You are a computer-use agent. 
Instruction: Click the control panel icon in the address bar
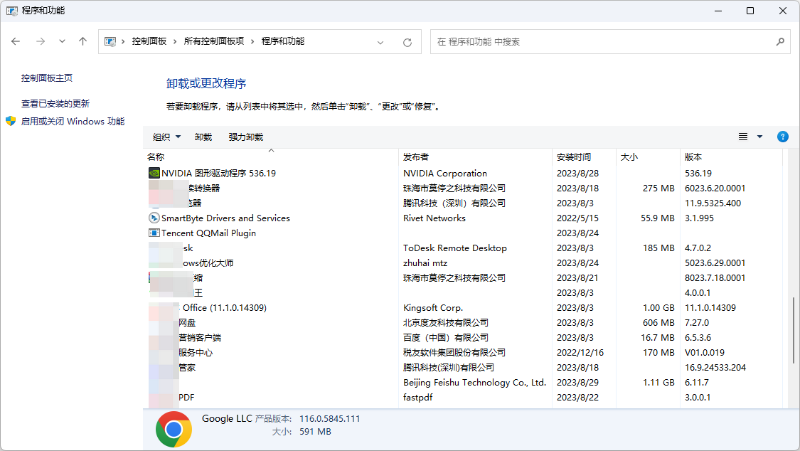coord(110,41)
